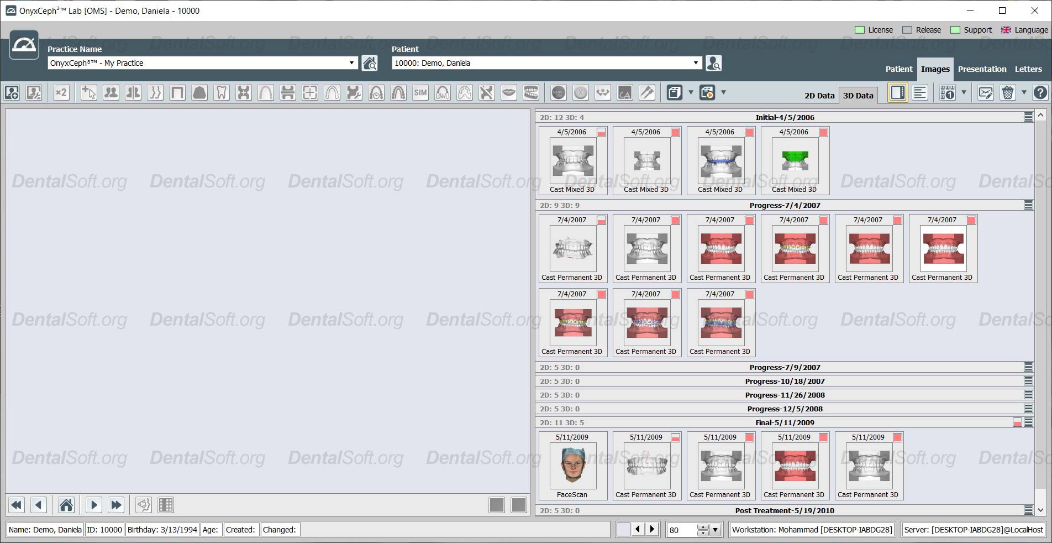Switch to the 2D Data view
This screenshot has height=543, width=1052.
pos(819,95)
